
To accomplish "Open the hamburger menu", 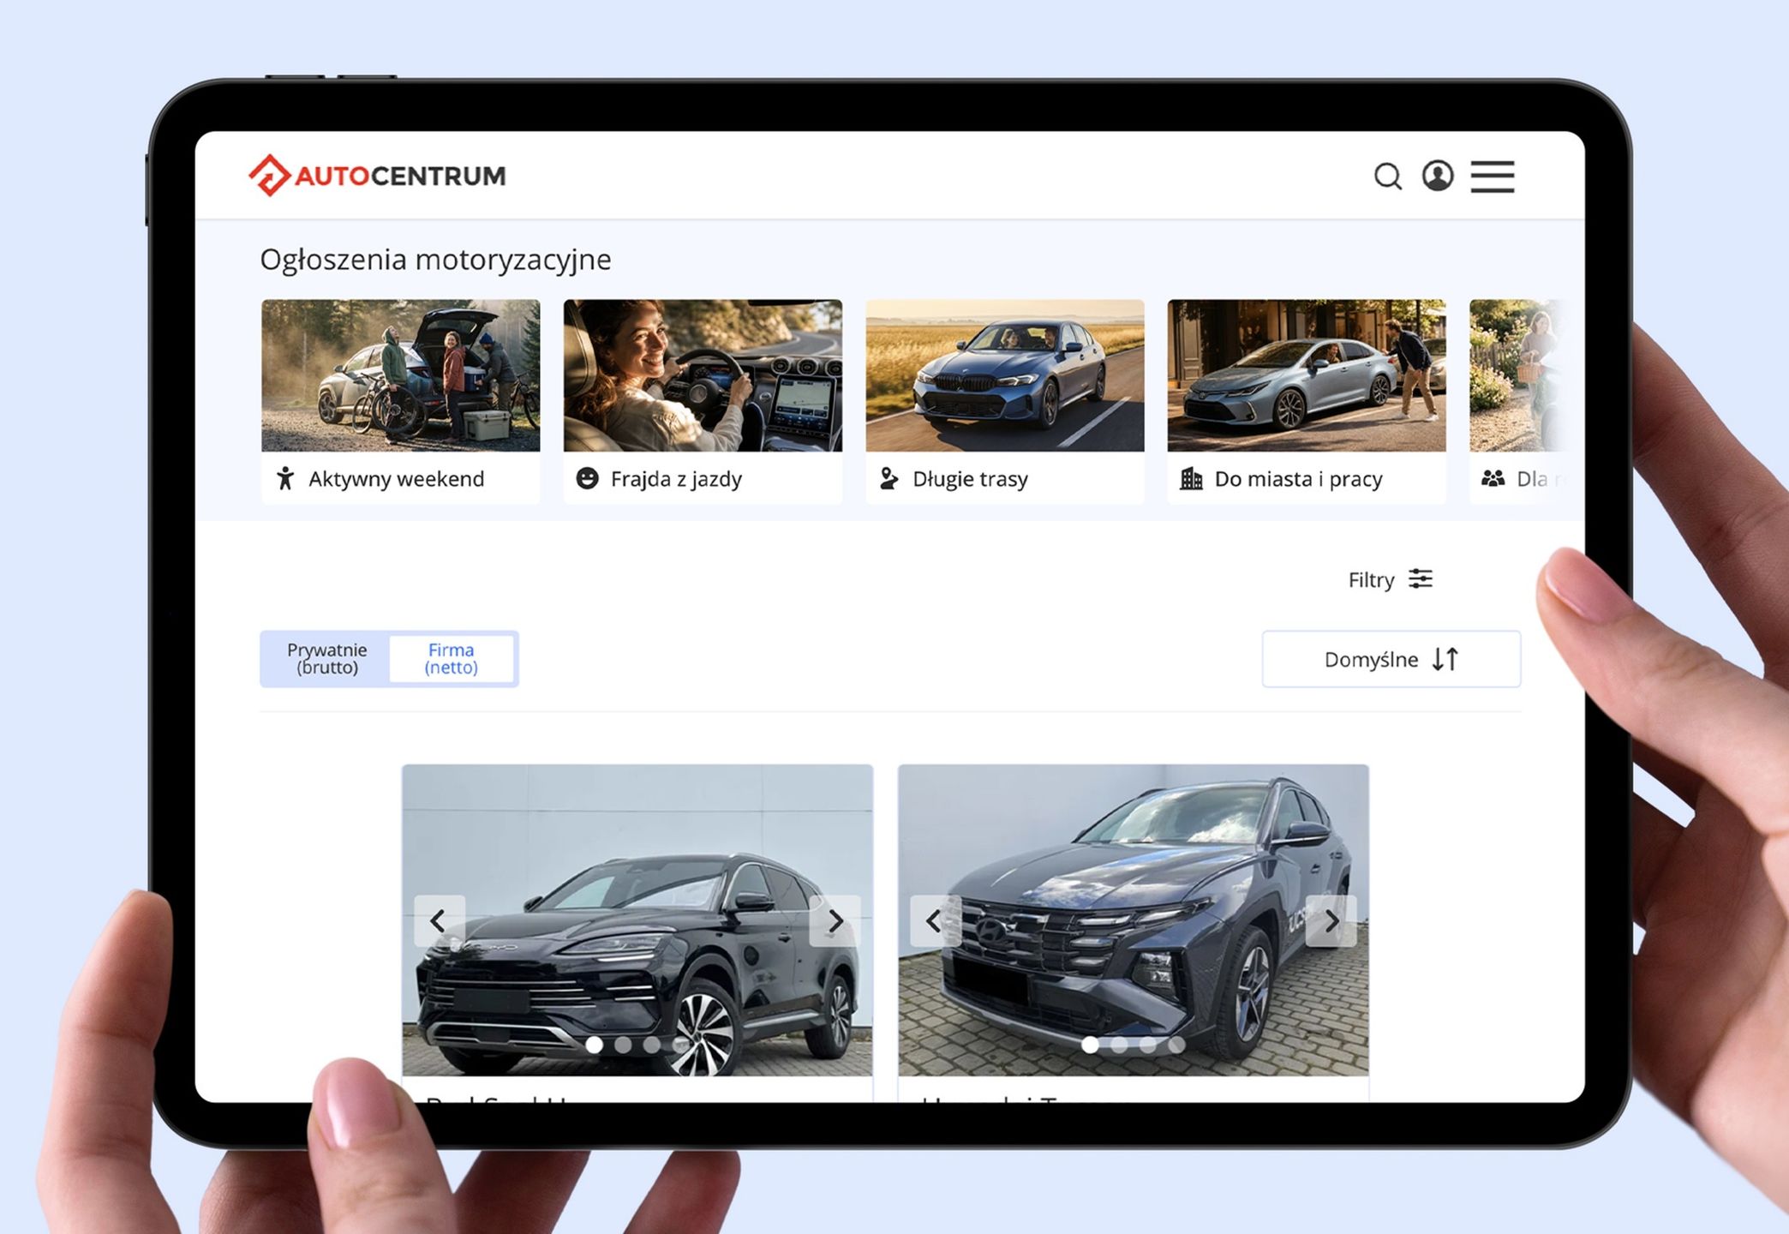I will click(1493, 177).
